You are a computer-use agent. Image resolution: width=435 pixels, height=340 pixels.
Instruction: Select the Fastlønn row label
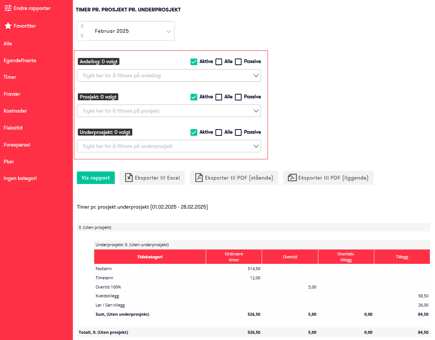point(104,269)
